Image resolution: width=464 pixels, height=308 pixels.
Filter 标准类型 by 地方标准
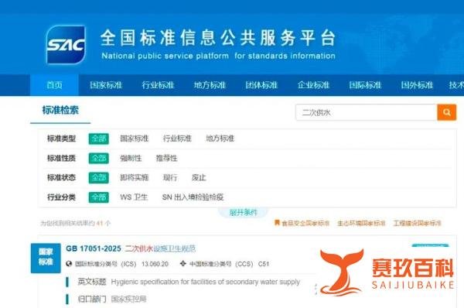point(220,139)
